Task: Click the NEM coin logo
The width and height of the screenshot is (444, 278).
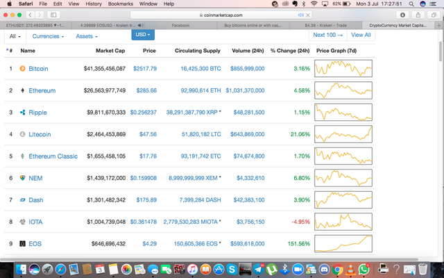Action: (22, 178)
